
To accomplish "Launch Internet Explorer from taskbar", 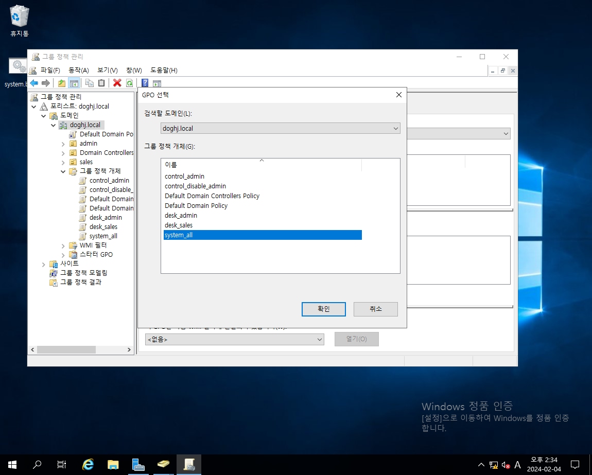I will point(88,464).
